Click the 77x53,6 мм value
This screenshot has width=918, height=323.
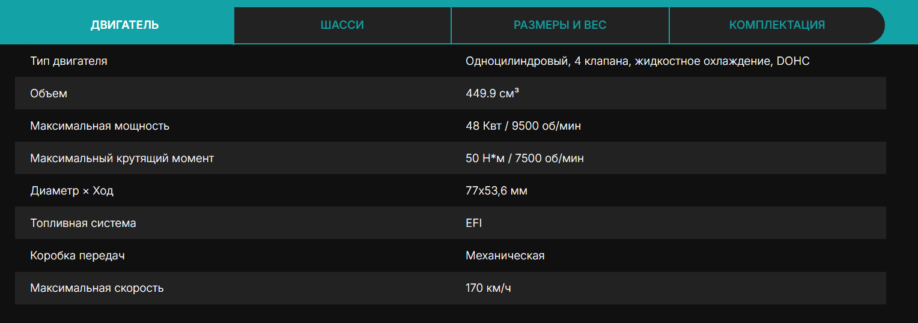497,191
